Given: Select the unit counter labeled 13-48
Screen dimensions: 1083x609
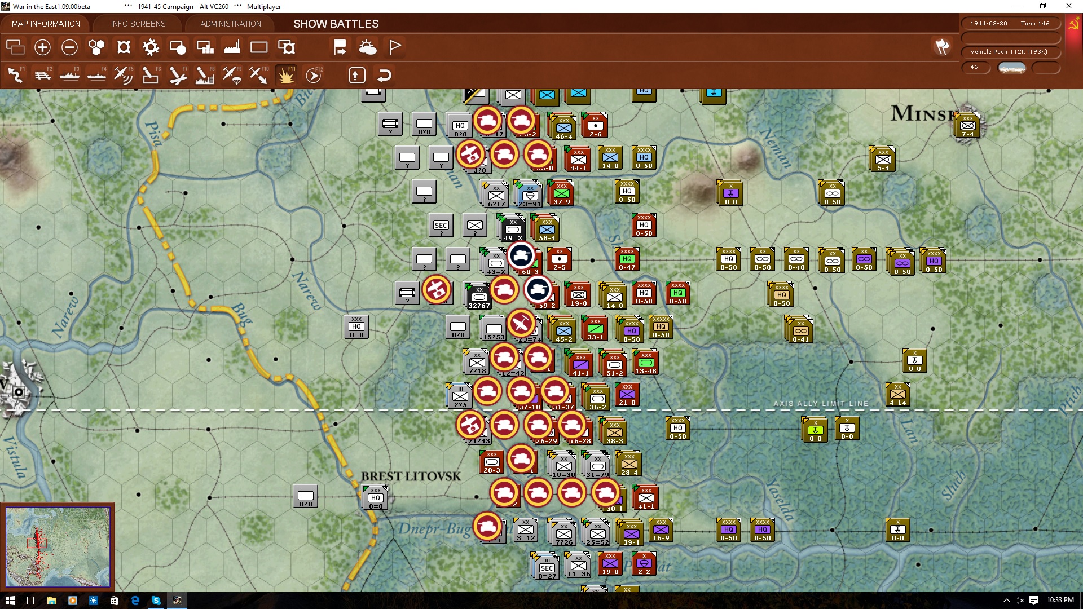Looking at the screenshot, I should (x=646, y=363).
